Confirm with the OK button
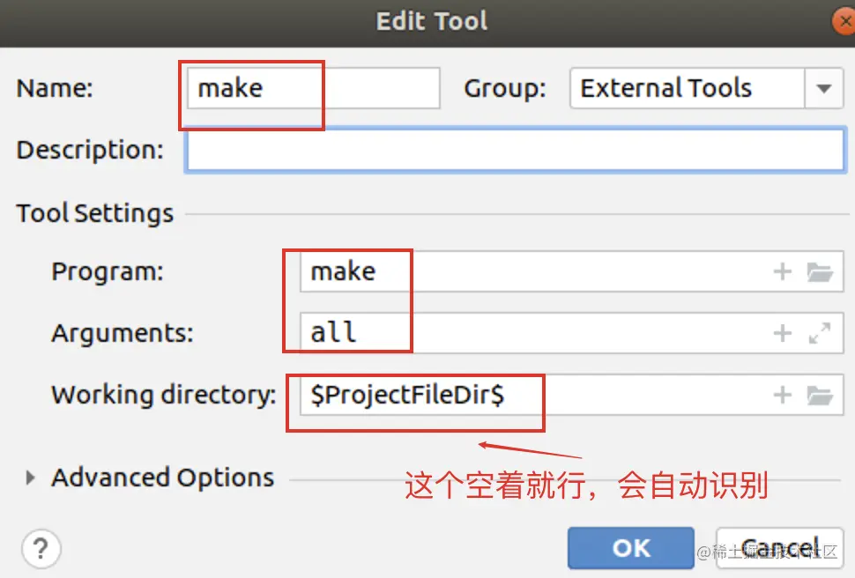This screenshot has height=578, width=855. point(631,548)
